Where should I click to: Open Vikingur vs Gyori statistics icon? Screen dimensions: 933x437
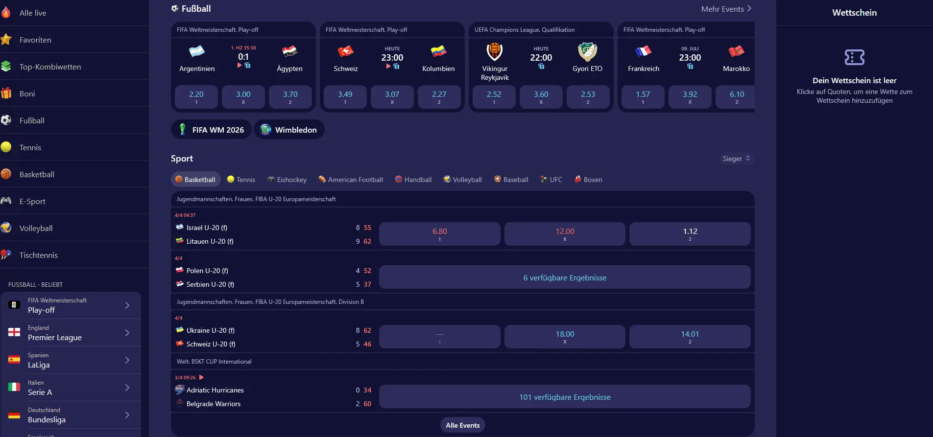pyautogui.click(x=541, y=66)
